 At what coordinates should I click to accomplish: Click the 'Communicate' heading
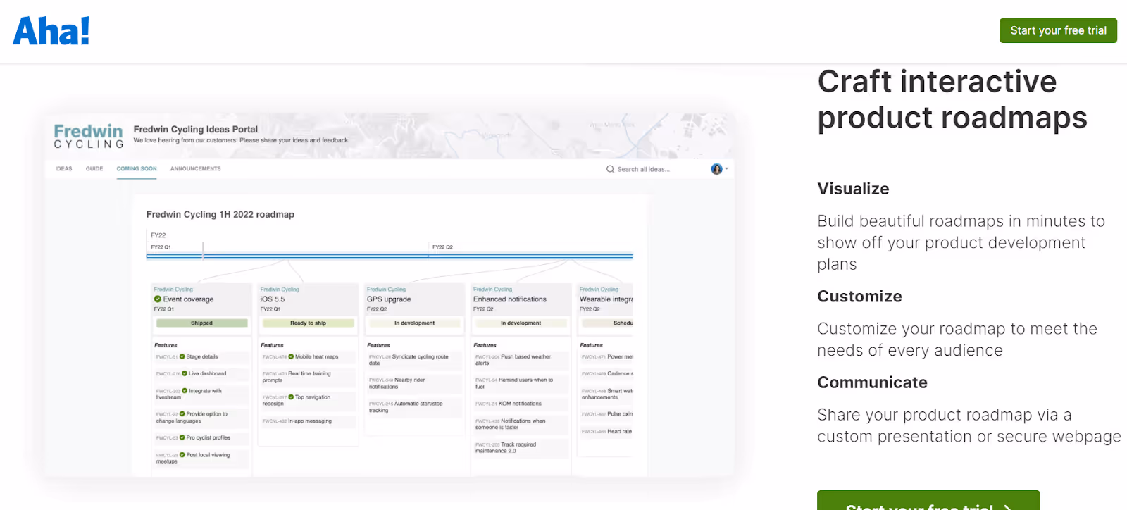[x=872, y=382]
